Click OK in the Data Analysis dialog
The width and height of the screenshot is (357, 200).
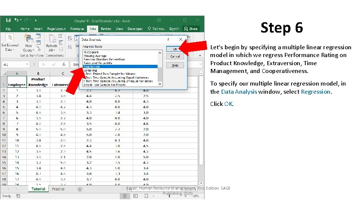coord(175,49)
